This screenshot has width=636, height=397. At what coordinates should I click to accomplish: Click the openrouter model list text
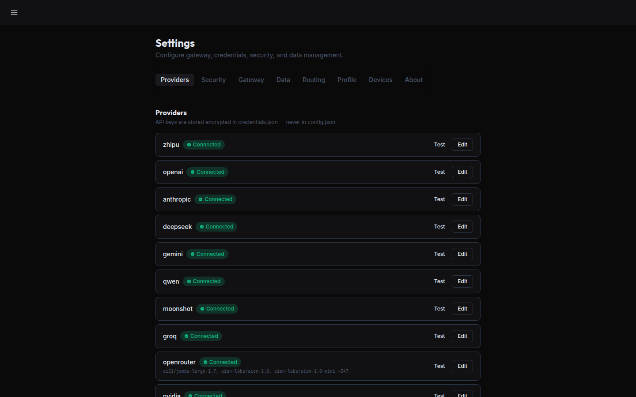pos(256,371)
